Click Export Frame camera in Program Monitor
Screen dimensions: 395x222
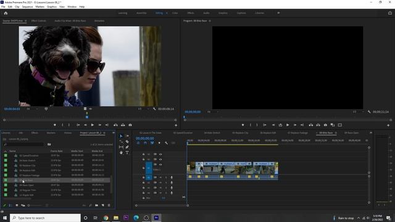click(325, 125)
